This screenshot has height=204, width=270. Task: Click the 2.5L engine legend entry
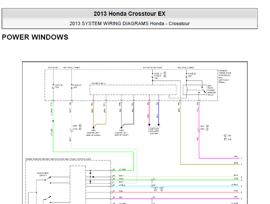[x=227, y=135]
